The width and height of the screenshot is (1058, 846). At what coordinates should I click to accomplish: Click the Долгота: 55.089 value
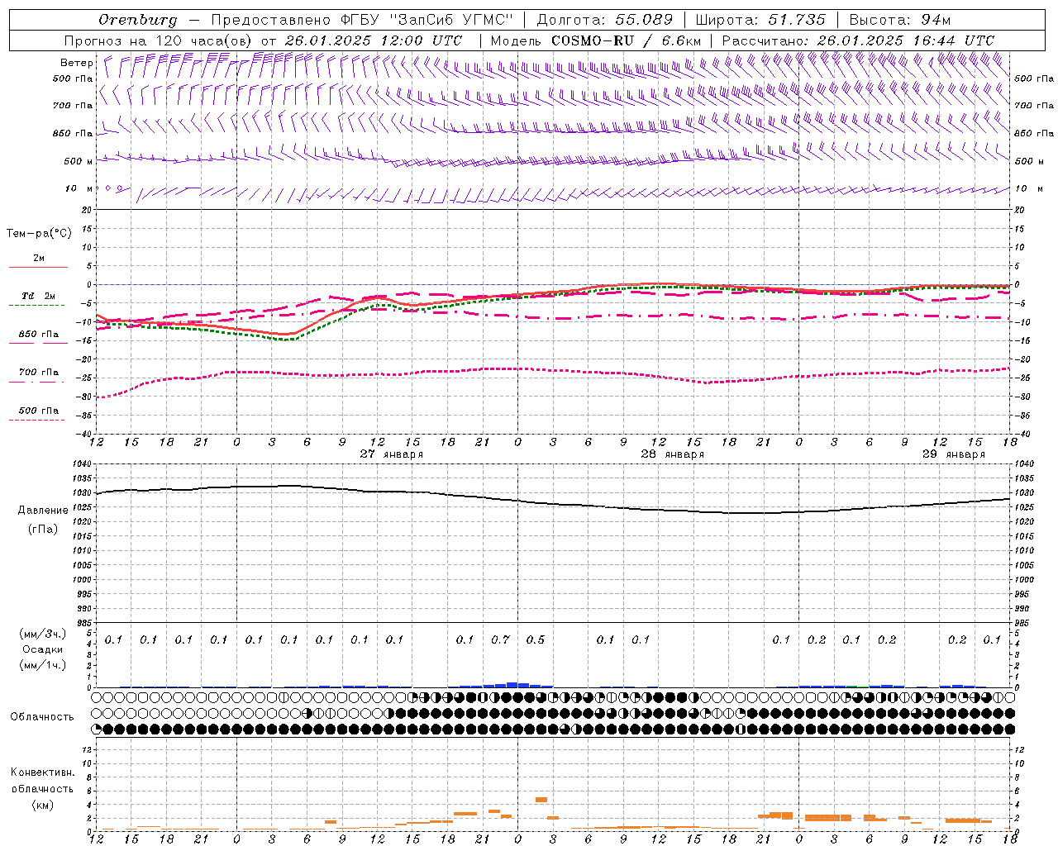605,20
